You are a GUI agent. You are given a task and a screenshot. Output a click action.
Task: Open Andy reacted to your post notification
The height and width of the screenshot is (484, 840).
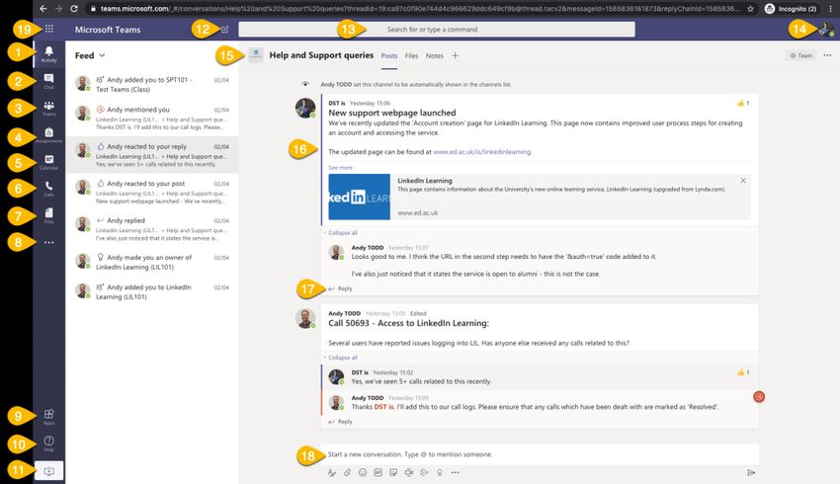point(152,192)
